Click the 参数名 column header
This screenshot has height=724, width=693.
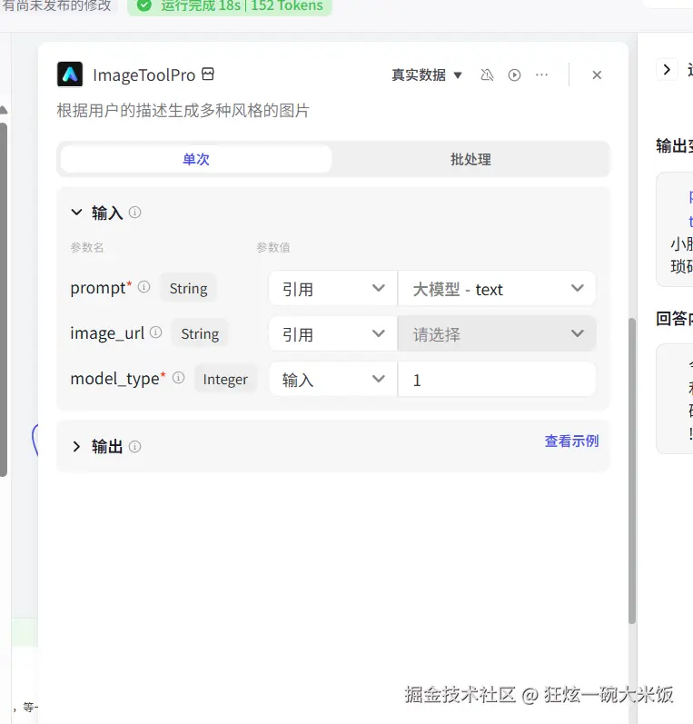pyautogui.click(x=87, y=247)
